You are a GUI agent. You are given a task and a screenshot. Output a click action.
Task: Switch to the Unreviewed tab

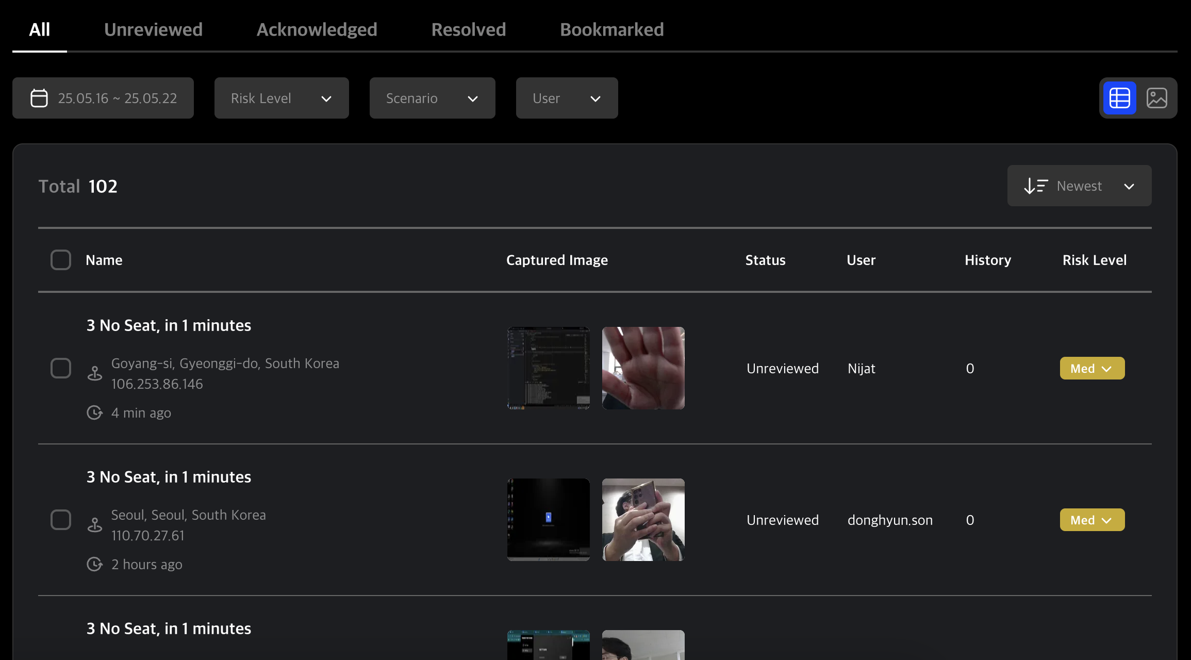(153, 29)
